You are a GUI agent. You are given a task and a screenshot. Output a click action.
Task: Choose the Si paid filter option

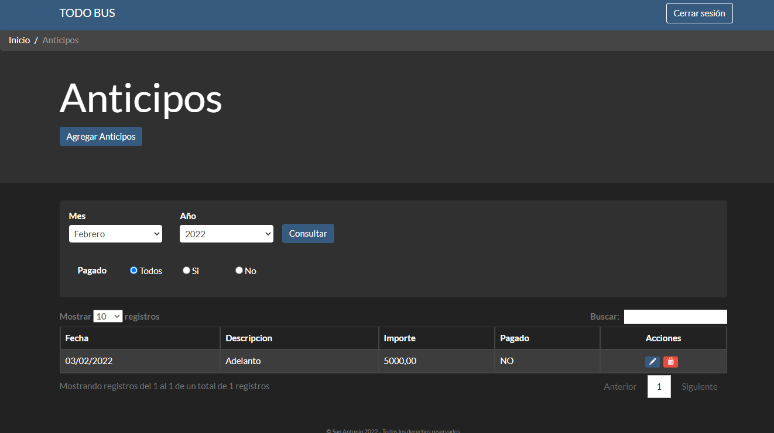pos(186,271)
